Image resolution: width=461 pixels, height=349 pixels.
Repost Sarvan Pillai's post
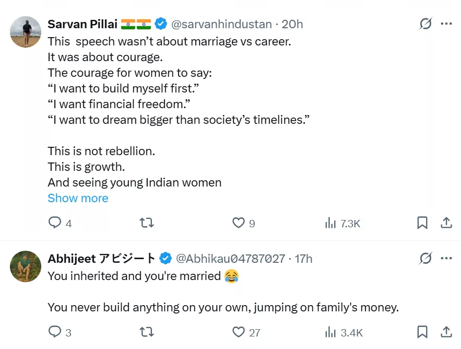147,223
